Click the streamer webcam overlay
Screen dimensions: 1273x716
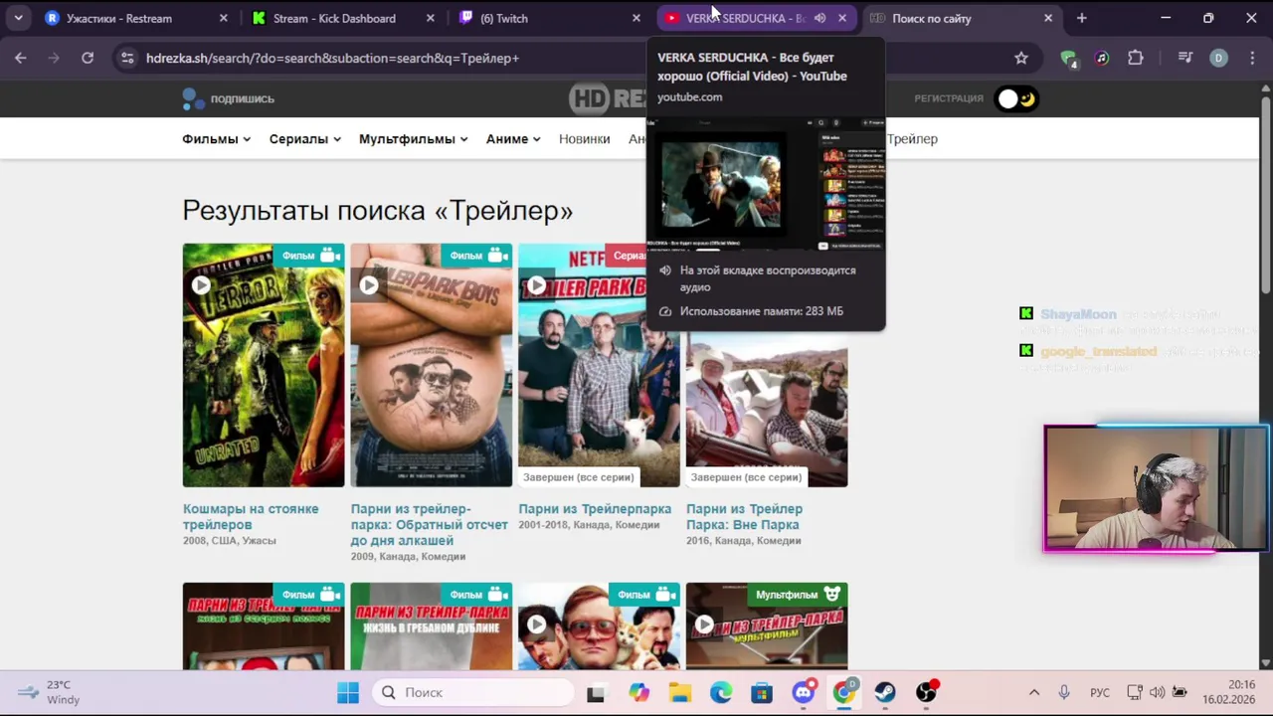[1156, 488]
